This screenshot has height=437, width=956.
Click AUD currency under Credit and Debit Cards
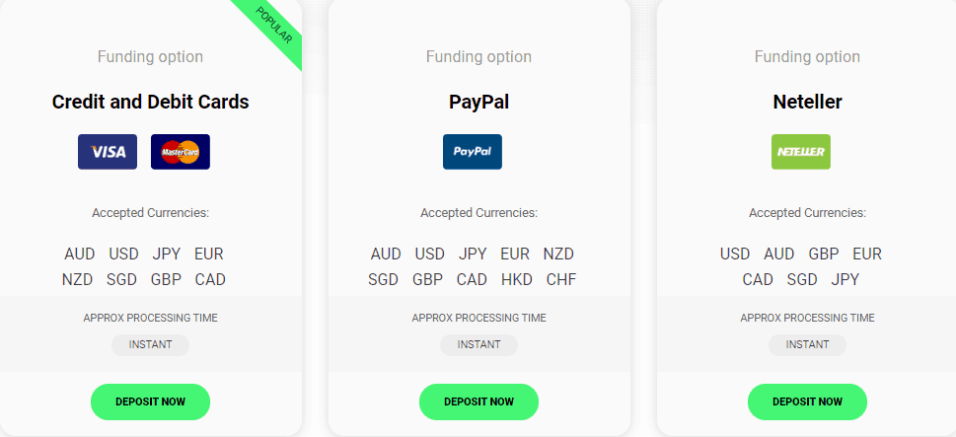[x=80, y=254]
